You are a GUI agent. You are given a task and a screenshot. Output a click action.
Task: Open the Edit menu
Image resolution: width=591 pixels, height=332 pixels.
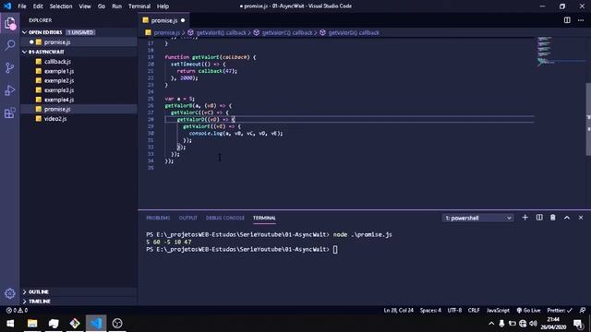(38, 6)
